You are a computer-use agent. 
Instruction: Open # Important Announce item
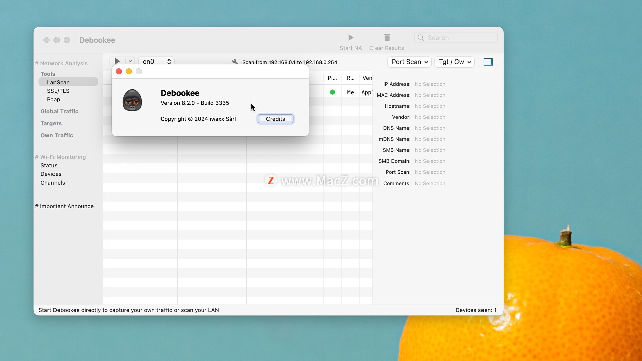pos(64,206)
